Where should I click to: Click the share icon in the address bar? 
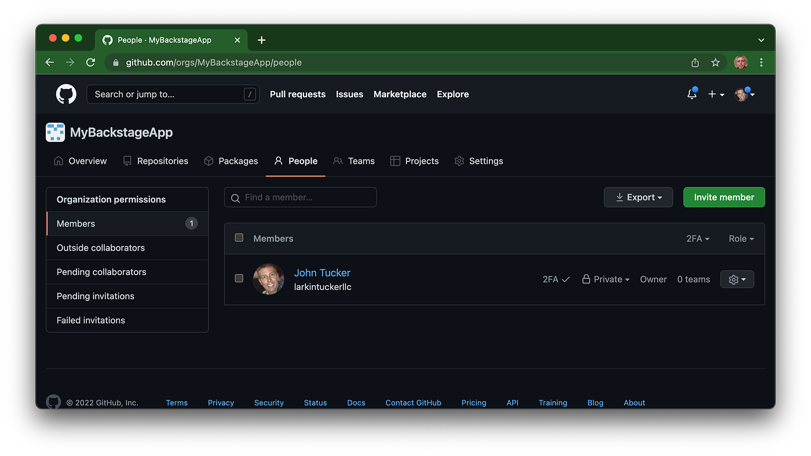coord(695,62)
